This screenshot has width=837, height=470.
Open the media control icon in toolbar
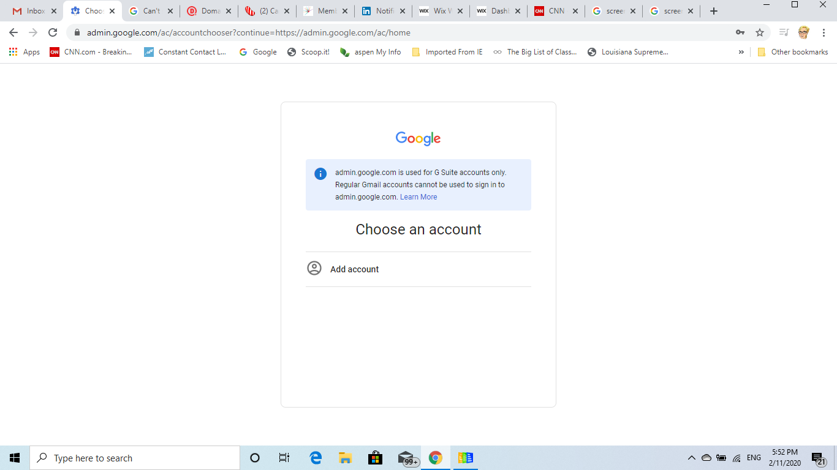point(784,32)
